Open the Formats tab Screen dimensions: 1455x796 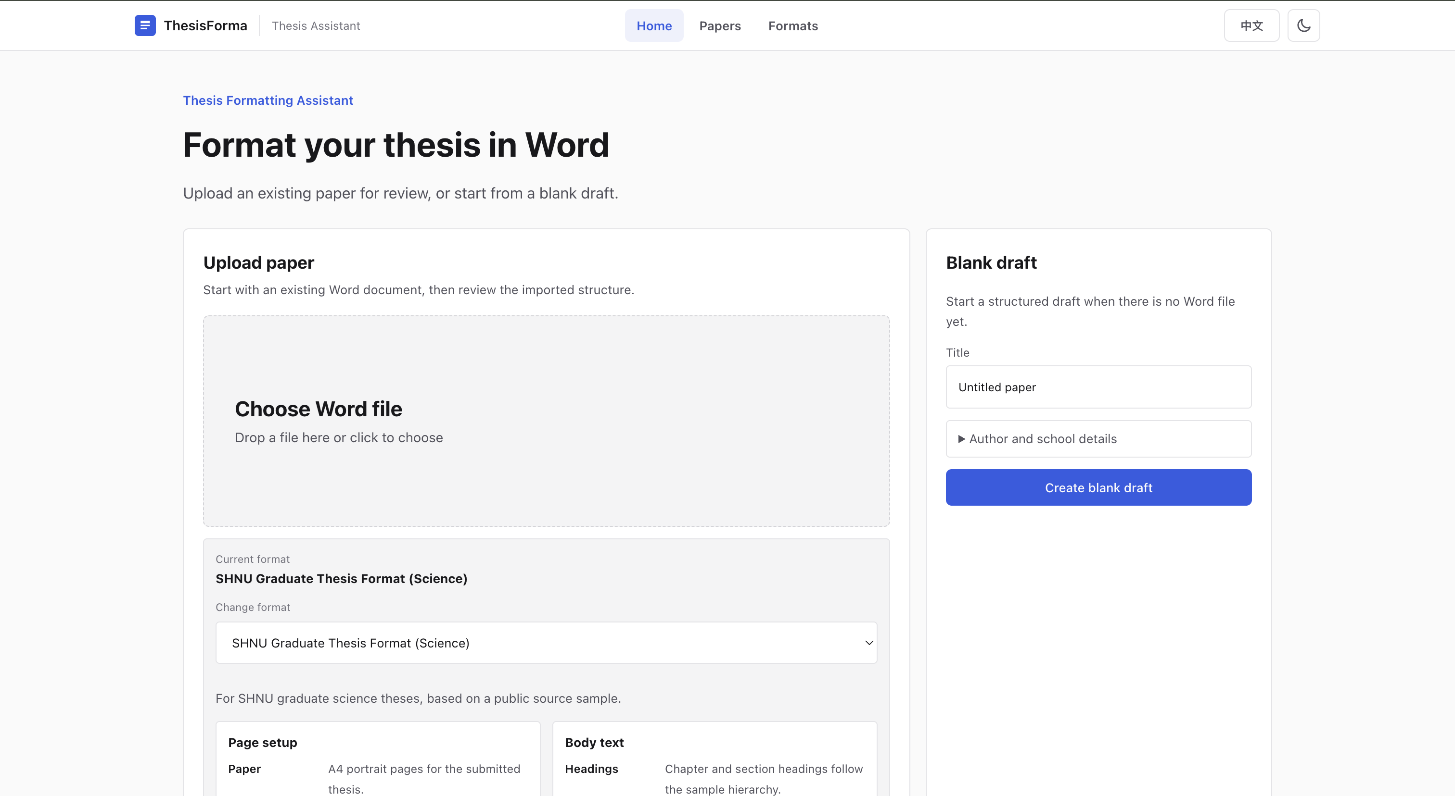pos(793,25)
